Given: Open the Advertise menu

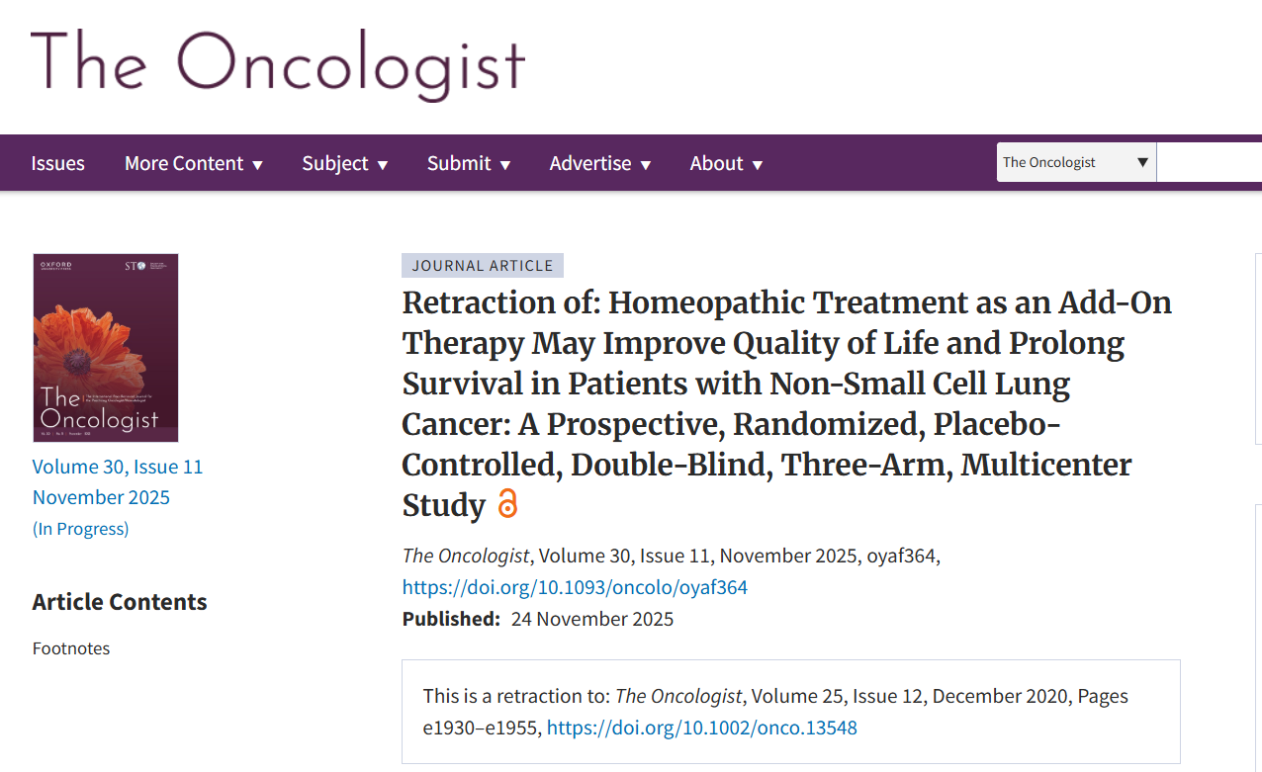Looking at the screenshot, I should [600, 163].
